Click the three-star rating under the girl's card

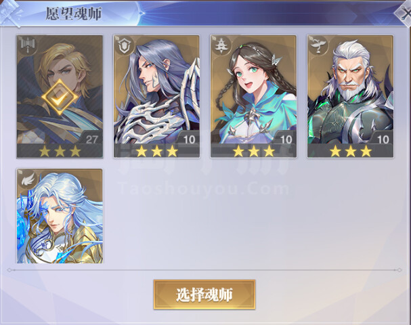pyautogui.click(x=253, y=151)
